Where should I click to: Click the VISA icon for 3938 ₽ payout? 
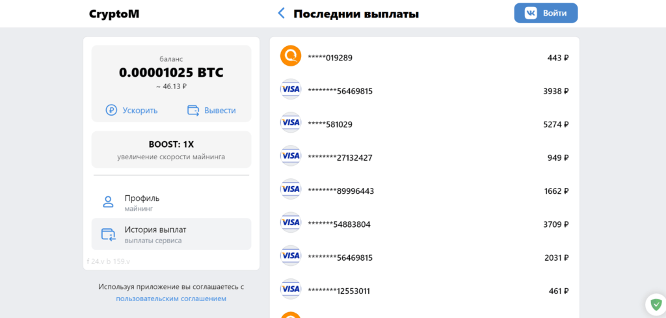tap(291, 89)
